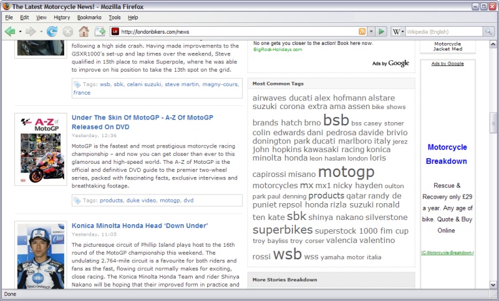Click the Shinya Nakano rider photo thumbnail
The height and width of the screenshot is (301, 499).
[x=41, y=256]
